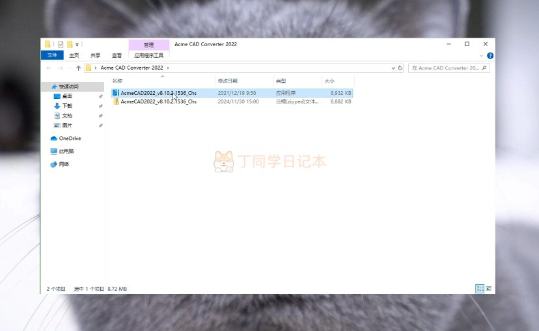
Task: Open 桌面 in the navigation pane
Action: [x=66, y=96]
